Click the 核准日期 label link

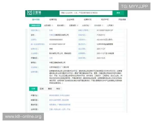(x=82, y=58)
